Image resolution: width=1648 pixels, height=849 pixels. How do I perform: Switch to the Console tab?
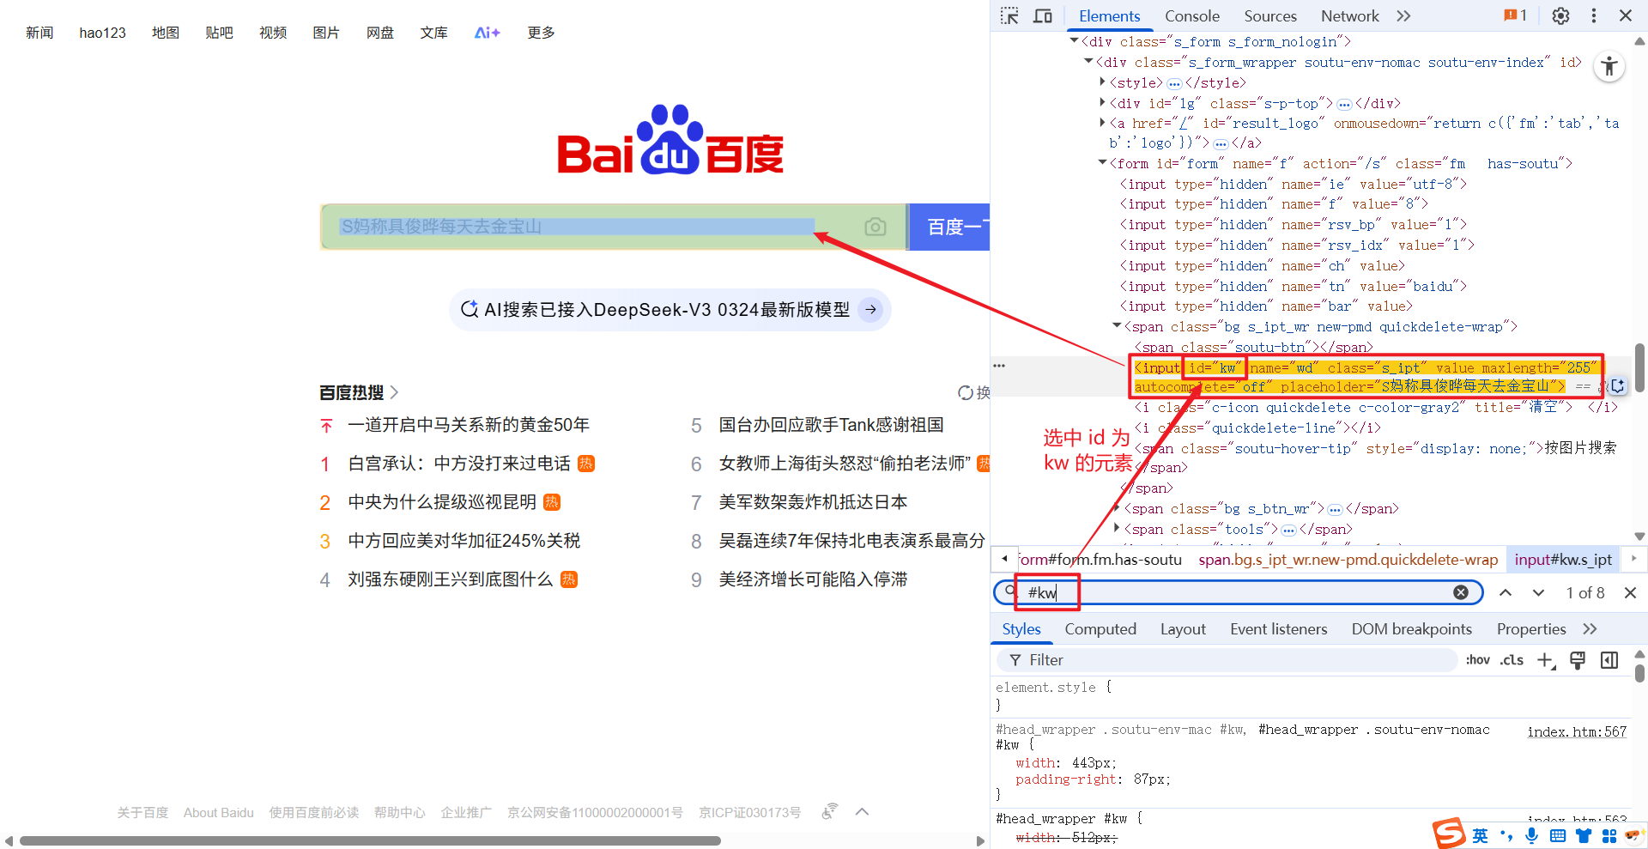click(1191, 15)
